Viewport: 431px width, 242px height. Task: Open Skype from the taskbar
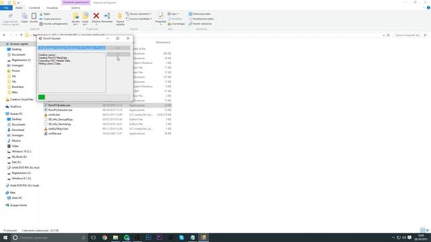point(181,237)
